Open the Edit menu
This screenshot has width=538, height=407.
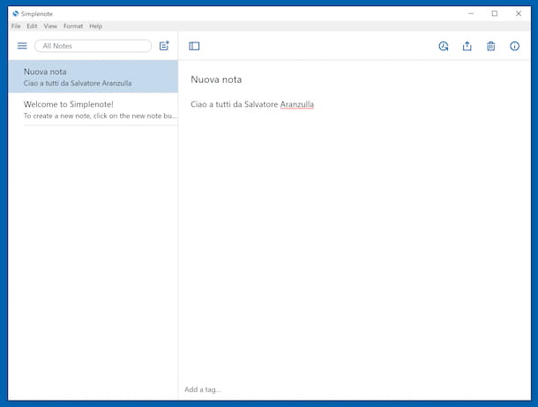[32, 26]
